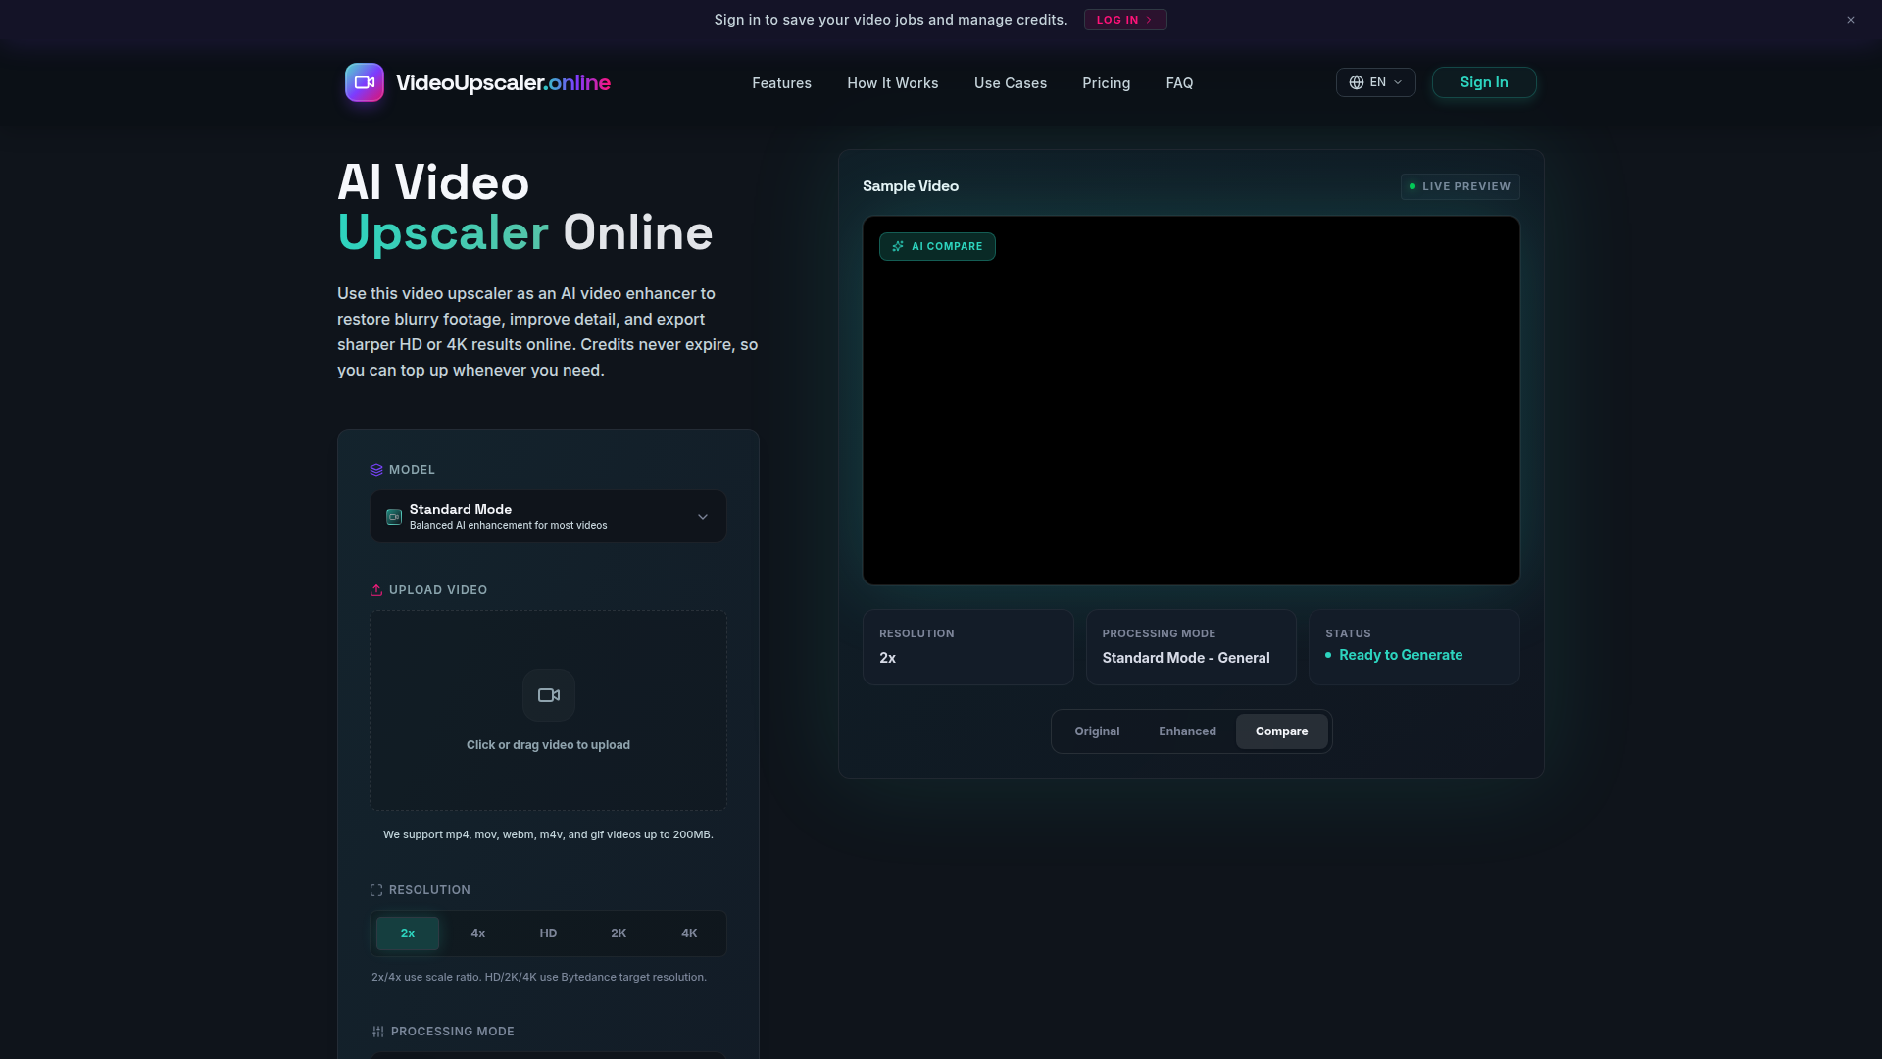Expand the Standard Mode model dropdown

coord(548,517)
